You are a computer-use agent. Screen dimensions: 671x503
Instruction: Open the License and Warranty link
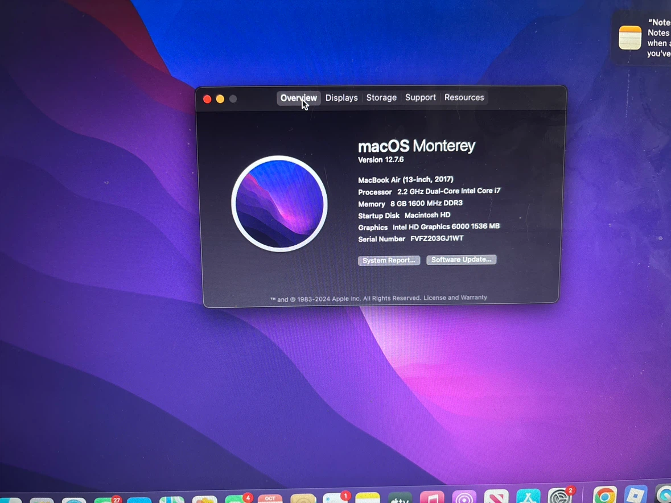coord(455,298)
